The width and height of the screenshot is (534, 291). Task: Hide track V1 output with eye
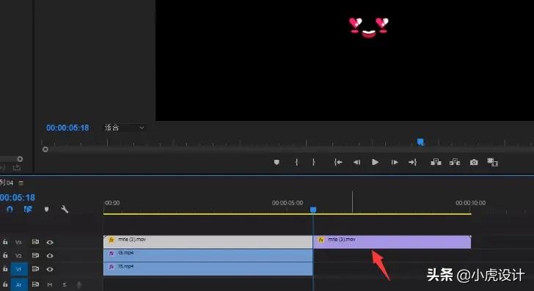pos(50,269)
